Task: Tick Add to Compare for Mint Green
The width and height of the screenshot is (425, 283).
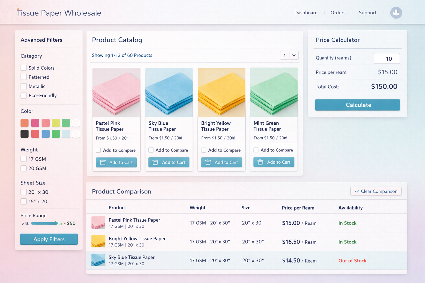Action: pos(256,150)
